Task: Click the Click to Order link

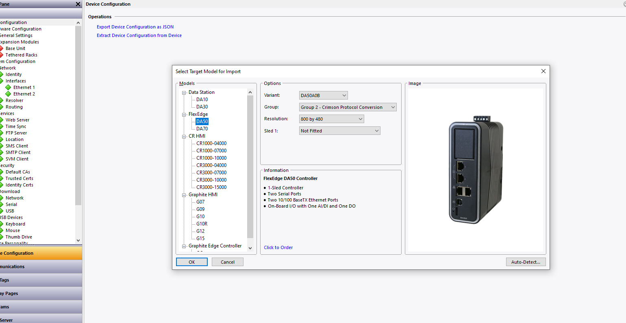Action: pyautogui.click(x=278, y=247)
